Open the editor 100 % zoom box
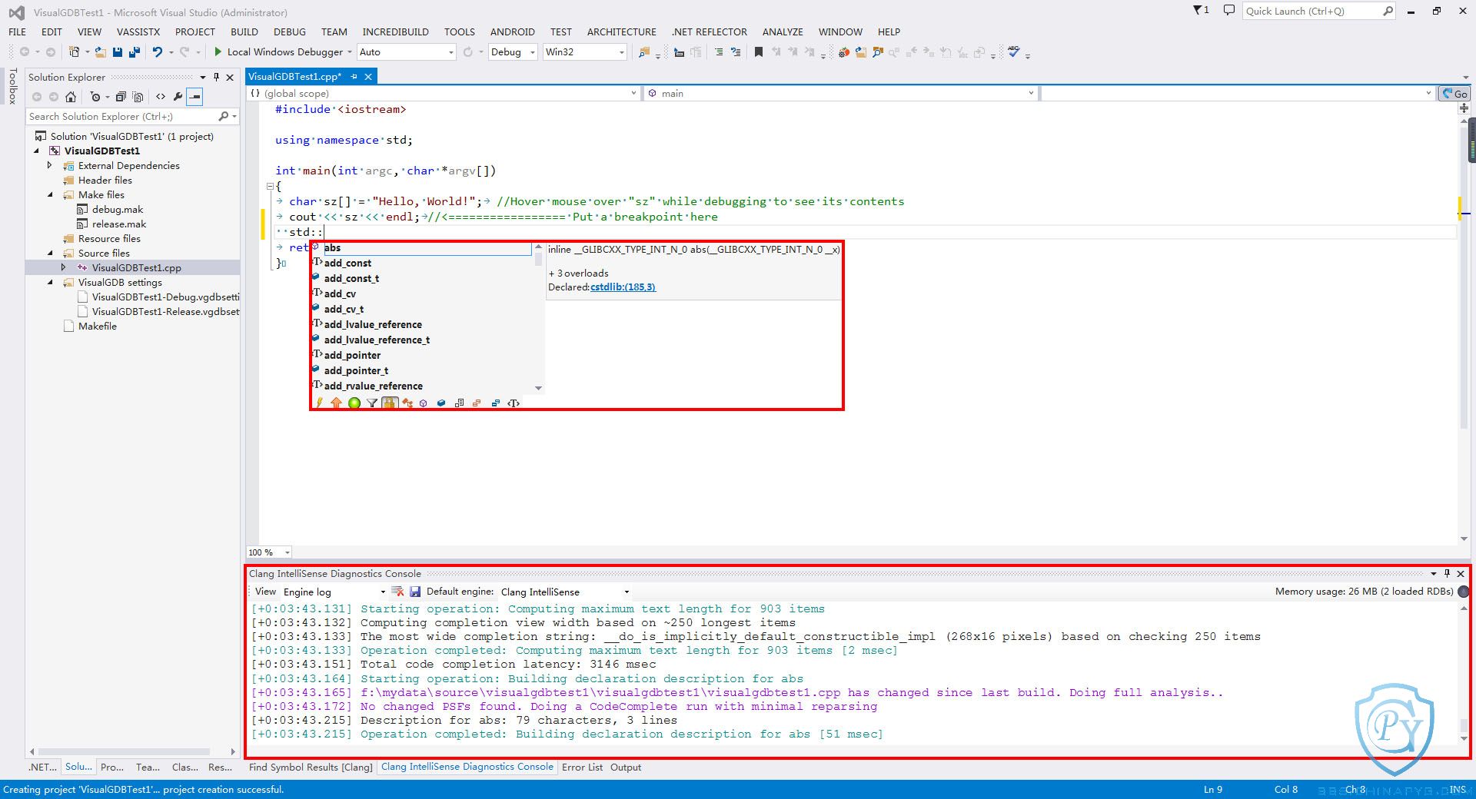The height and width of the screenshot is (799, 1476). 269,552
